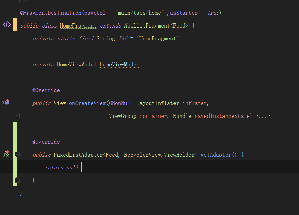Expand the collapsed {...} code block
This screenshot has height=215, width=299.
263,116
